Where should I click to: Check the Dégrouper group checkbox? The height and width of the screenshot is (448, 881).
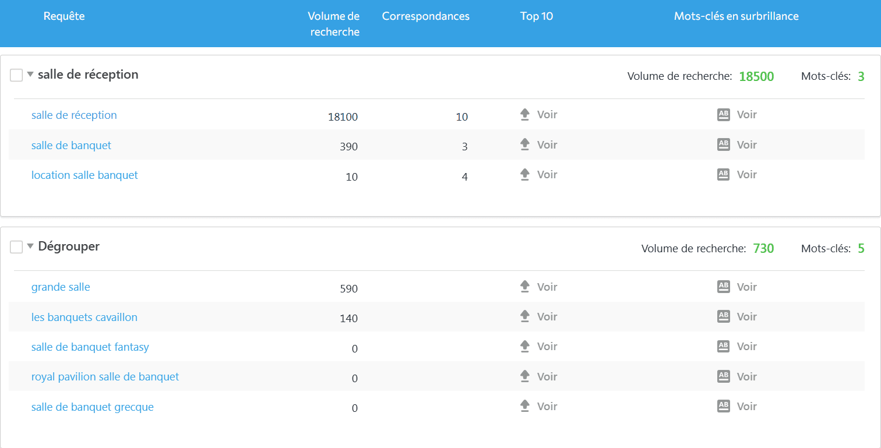[16, 247]
